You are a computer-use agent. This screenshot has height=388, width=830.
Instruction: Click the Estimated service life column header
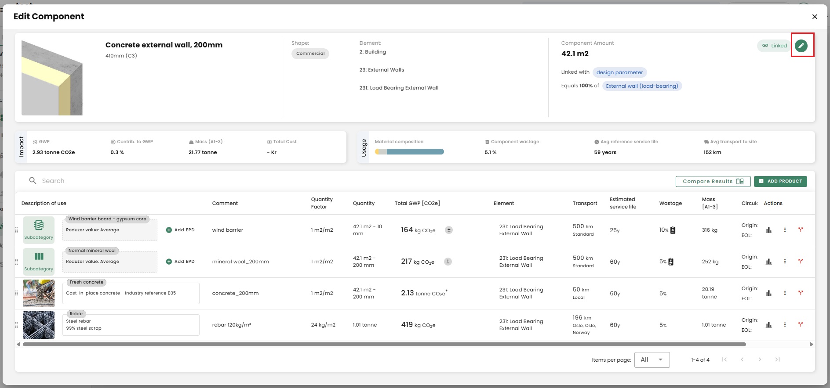tap(622, 203)
